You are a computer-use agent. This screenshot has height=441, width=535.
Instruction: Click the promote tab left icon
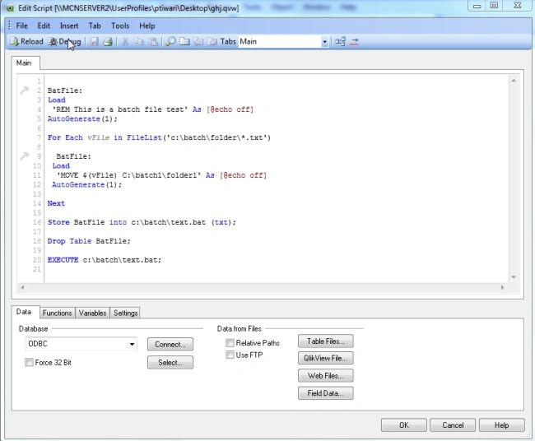[x=198, y=42]
